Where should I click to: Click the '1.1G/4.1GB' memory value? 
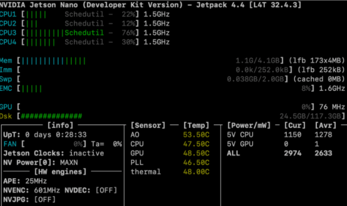pos(258,61)
